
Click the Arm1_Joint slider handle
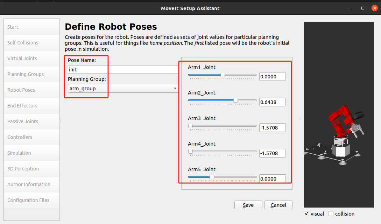tap(223, 75)
